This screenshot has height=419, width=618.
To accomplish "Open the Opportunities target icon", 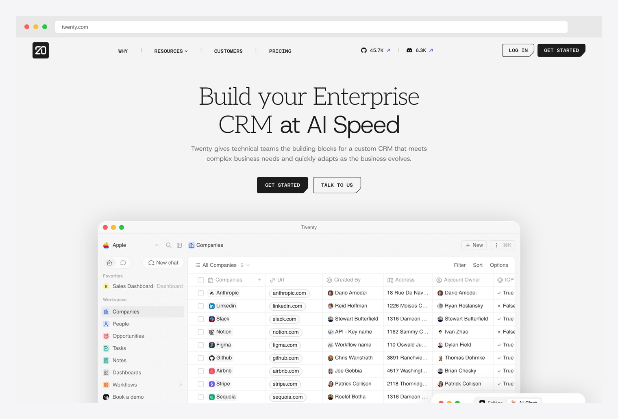I will click(x=106, y=336).
